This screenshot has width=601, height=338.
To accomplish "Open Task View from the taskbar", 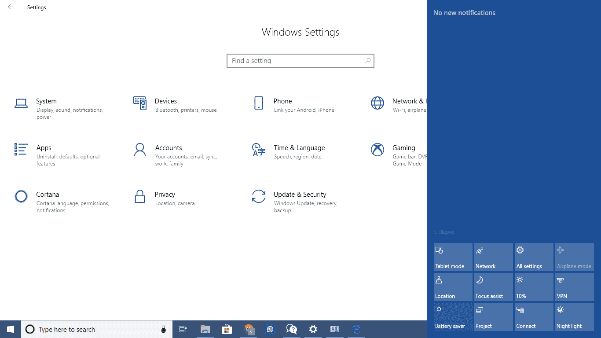I will [183, 329].
